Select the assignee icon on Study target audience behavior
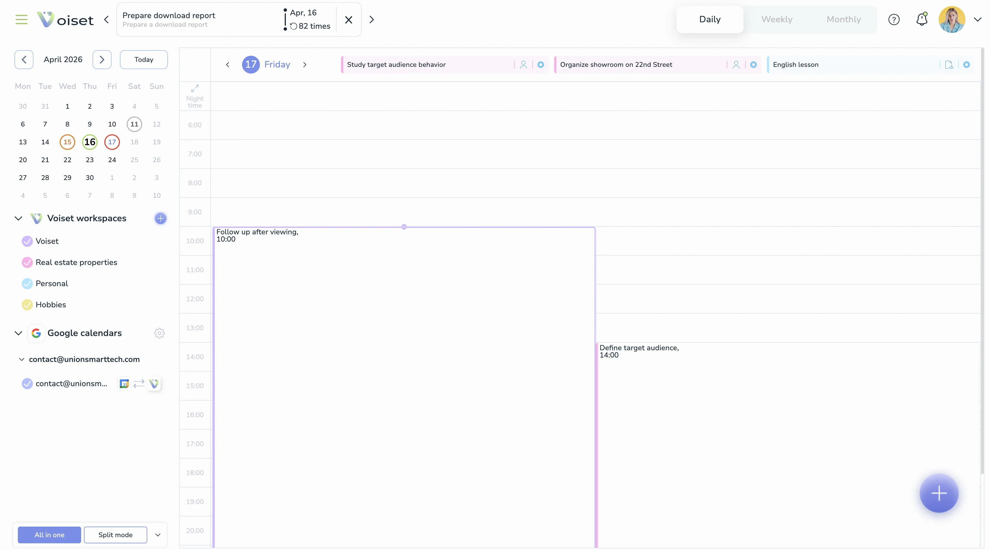990x550 pixels. click(x=523, y=65)
